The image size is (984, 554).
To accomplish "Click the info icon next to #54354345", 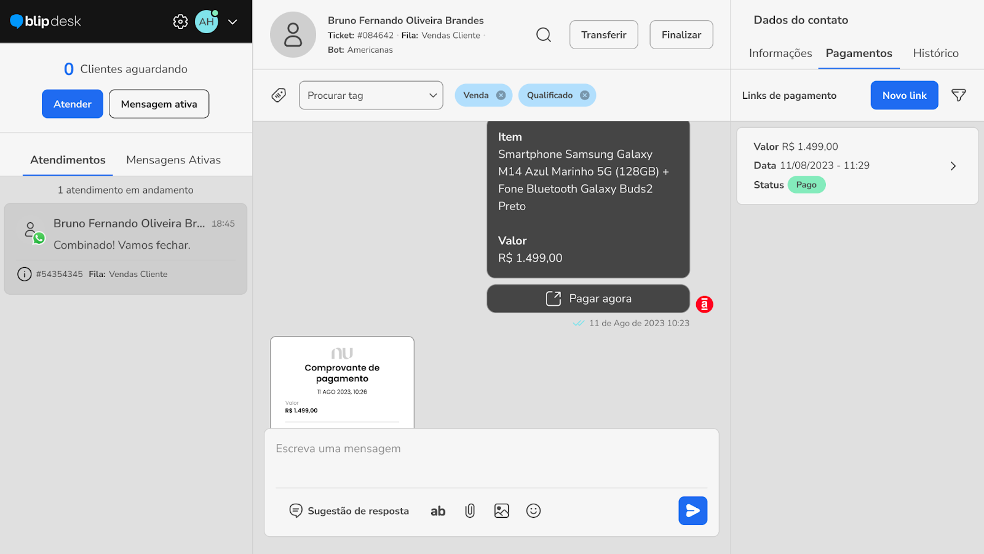I will point(25,274).
